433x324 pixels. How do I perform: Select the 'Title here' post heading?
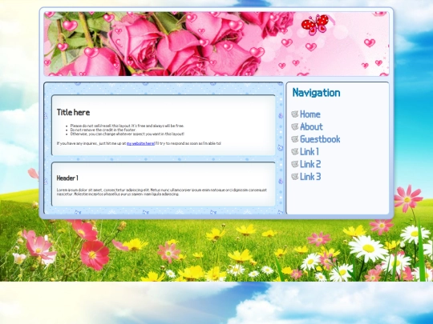click(73, 113)
